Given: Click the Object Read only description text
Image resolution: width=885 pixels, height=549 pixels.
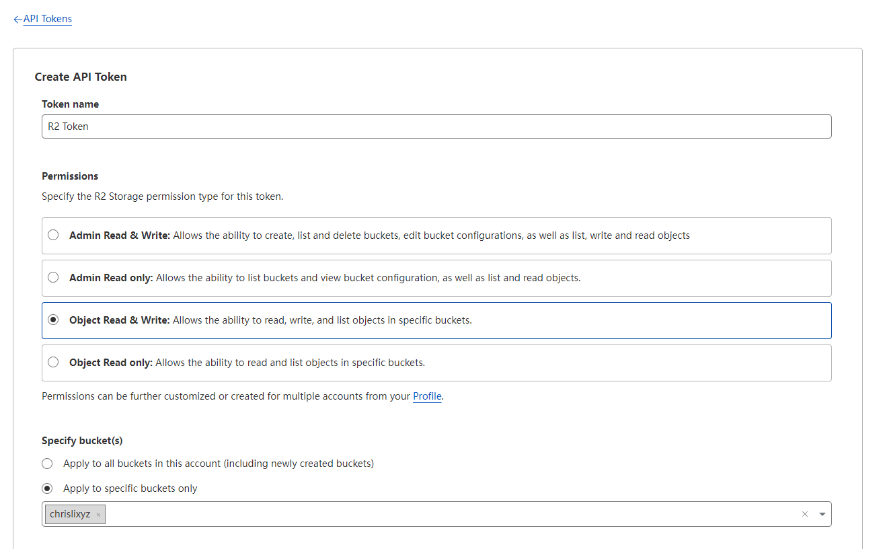Looking at the screenshot, I should point(290,363).
